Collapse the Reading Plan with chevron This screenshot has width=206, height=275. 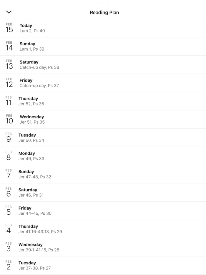point(9,12)
